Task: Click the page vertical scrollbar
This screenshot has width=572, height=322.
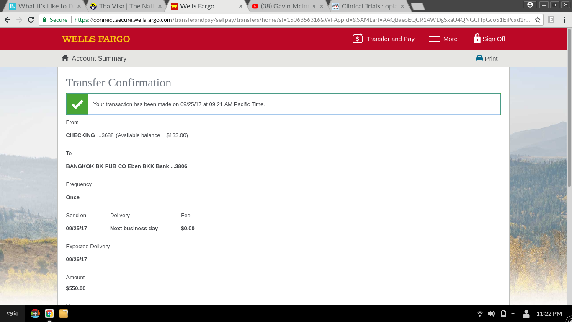Action: (x=569, y=108)
